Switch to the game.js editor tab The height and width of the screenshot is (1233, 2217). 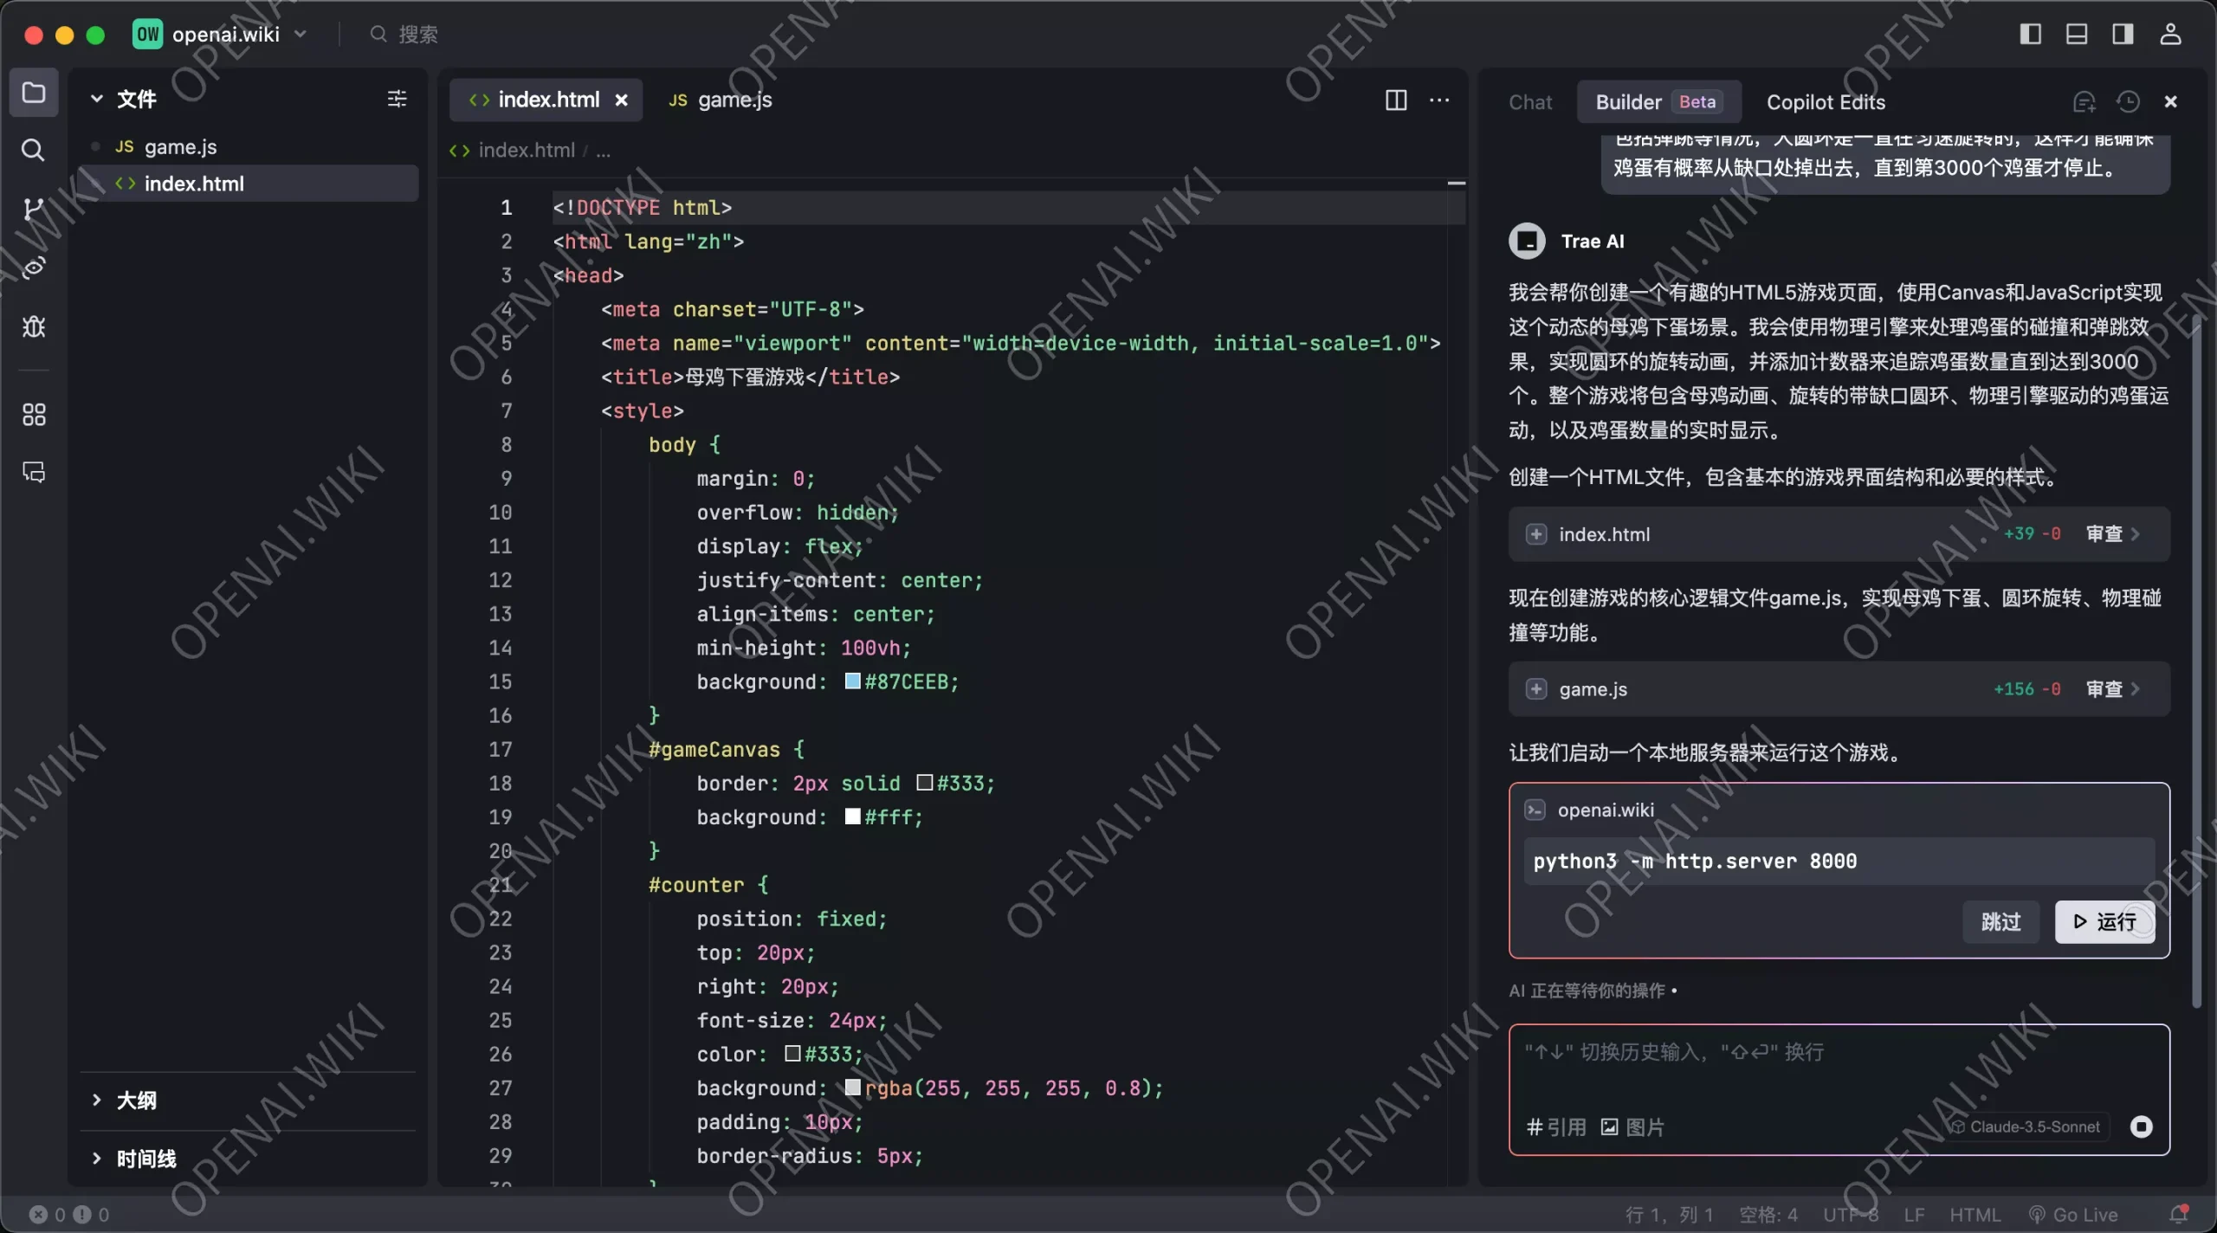(x=720, y=100)
